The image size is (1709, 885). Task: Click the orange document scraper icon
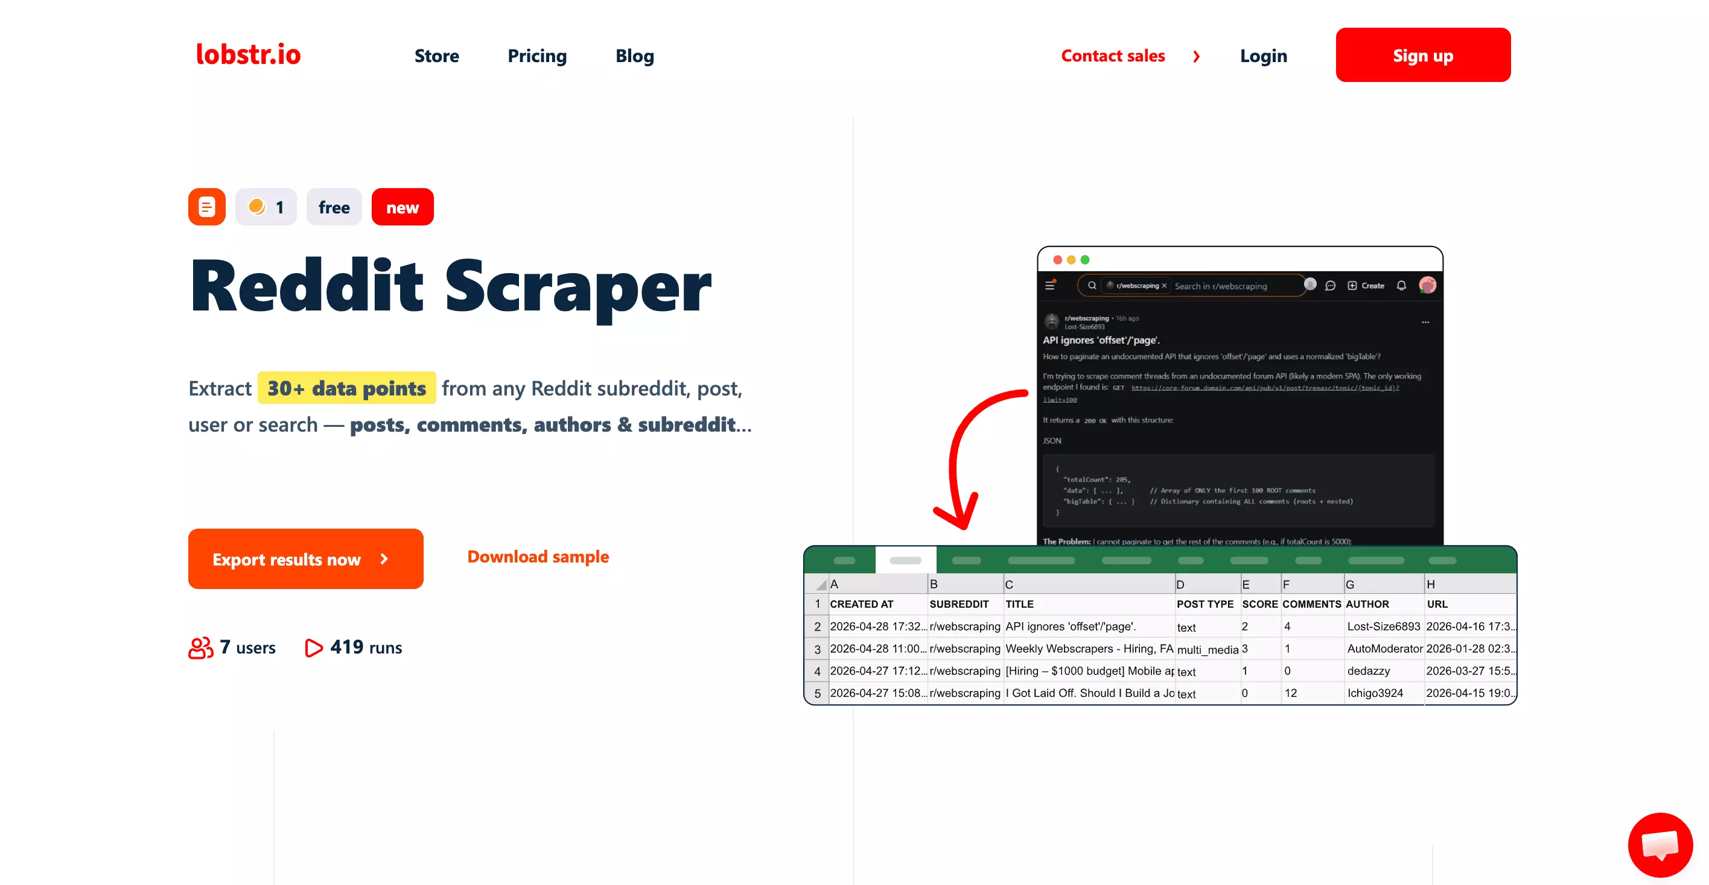click(206, 207)
